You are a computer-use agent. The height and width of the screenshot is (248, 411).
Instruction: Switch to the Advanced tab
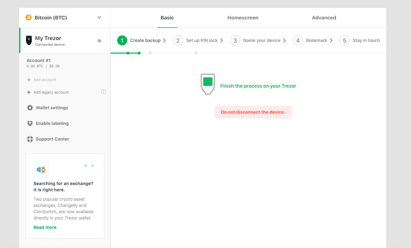coord(324,18)
